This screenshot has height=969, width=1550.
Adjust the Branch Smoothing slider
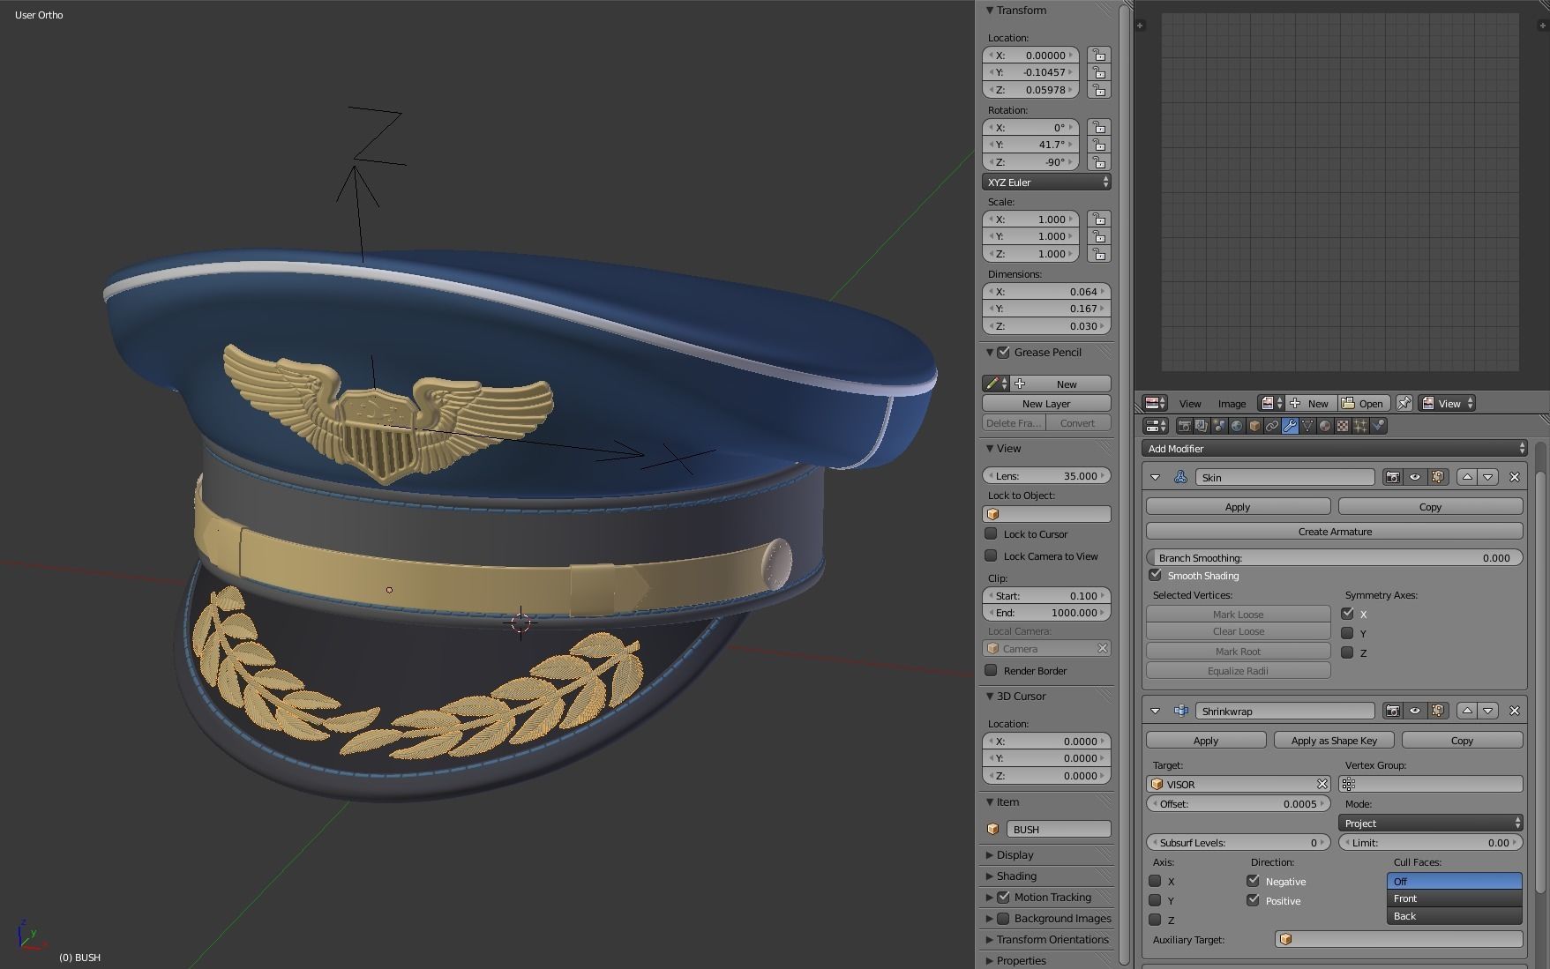(x=1334, y=557)
